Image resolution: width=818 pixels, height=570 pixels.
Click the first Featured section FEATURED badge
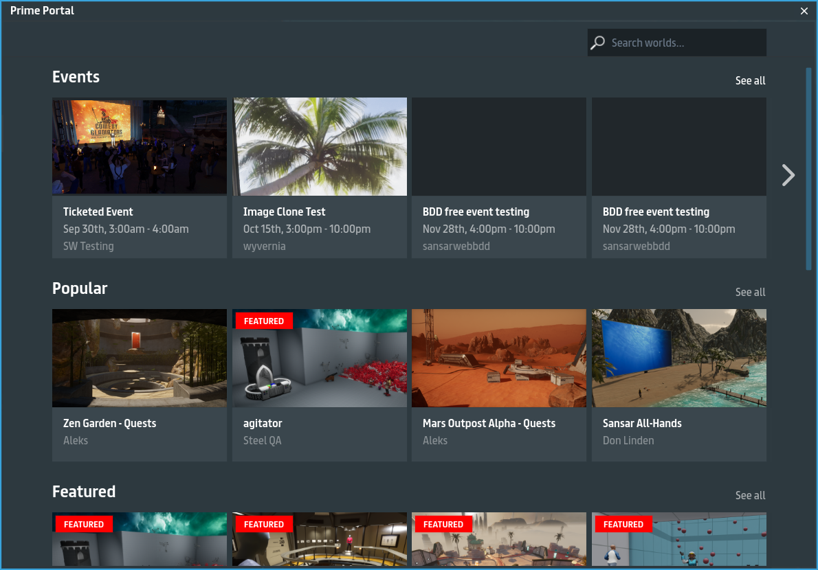click(84, 524)
